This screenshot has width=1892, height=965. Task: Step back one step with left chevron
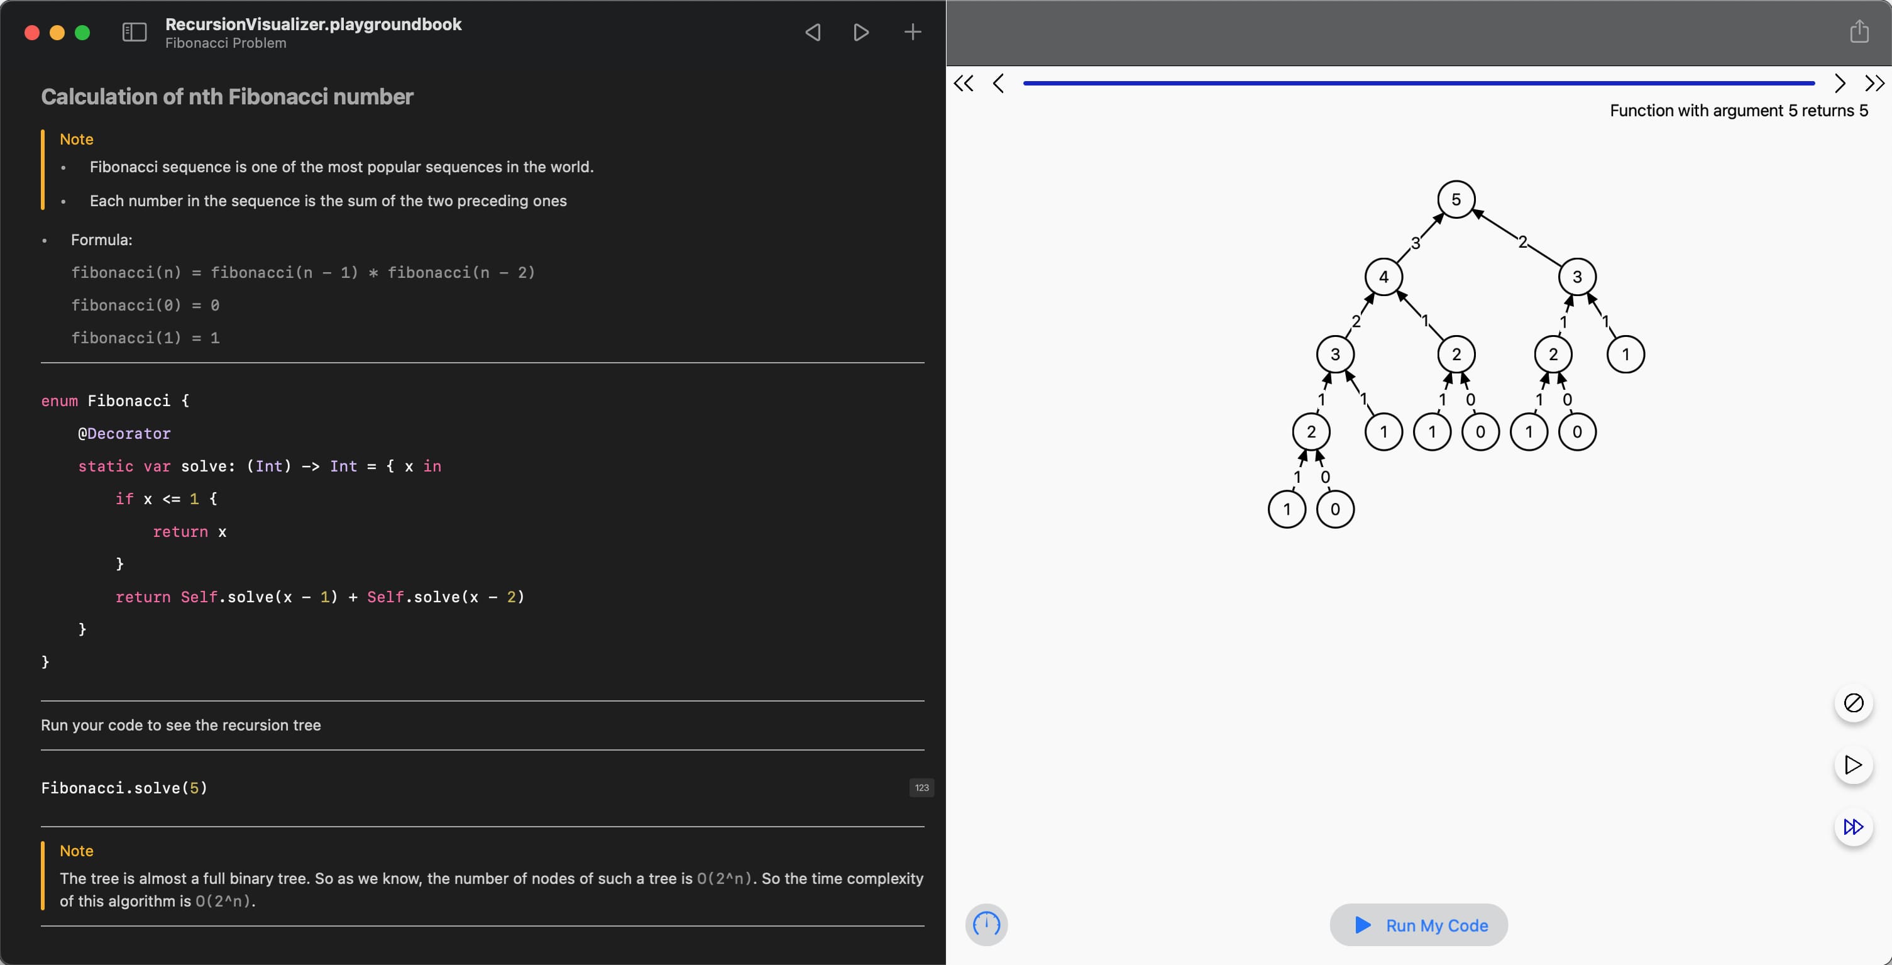998,84
